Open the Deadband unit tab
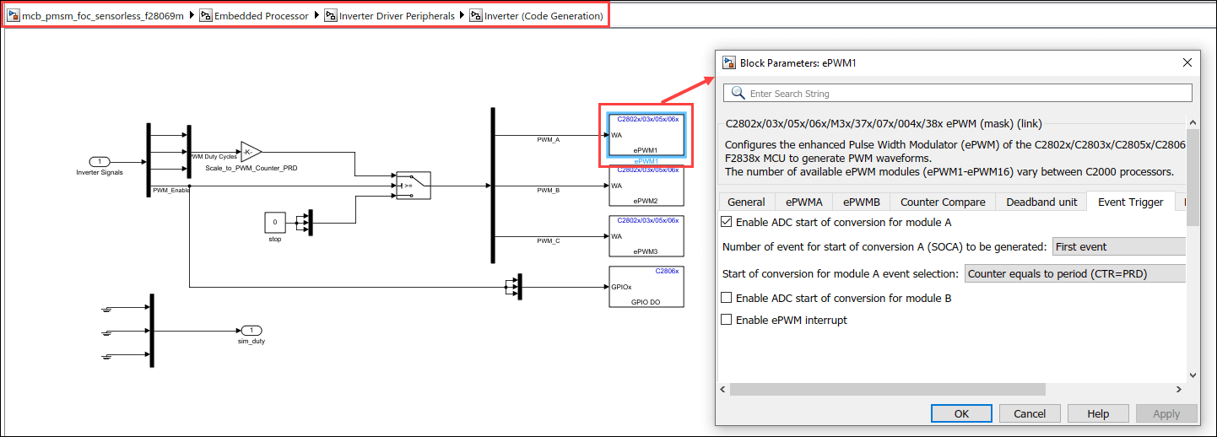Viewport: 1217px width, 437px height. click(1041, 202)
